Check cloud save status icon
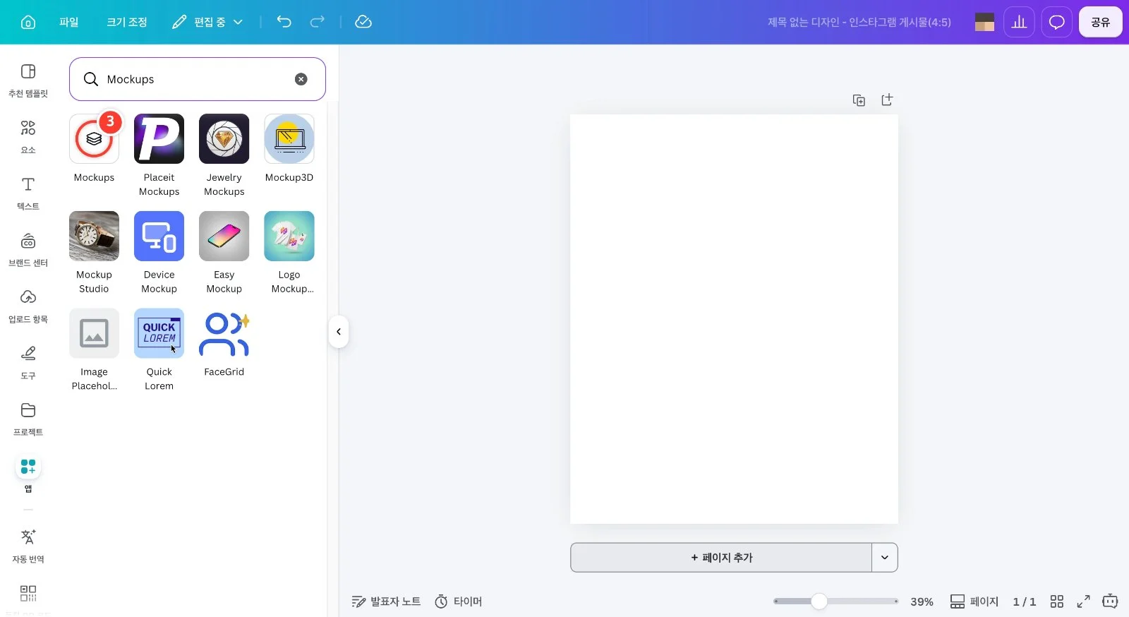This screenshot has height=617, width=1129. [363, 22]
